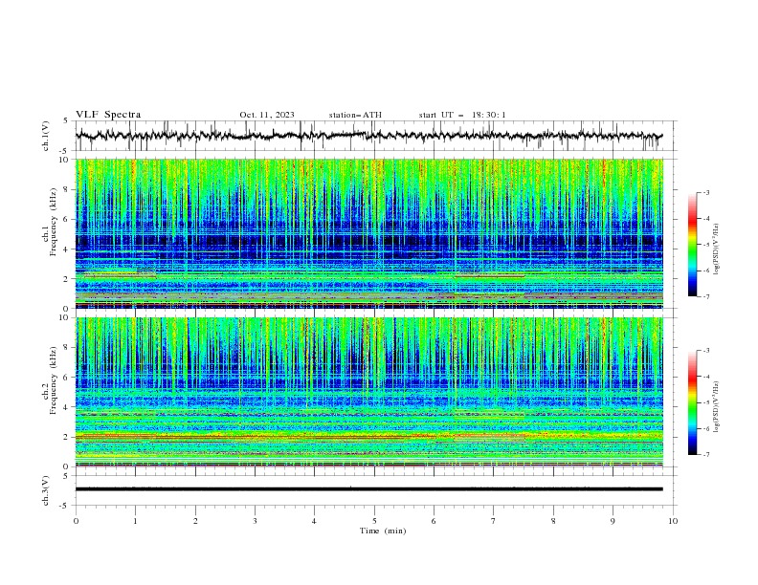Click the "10" minute tick on time axis

[x=673, y=521]
